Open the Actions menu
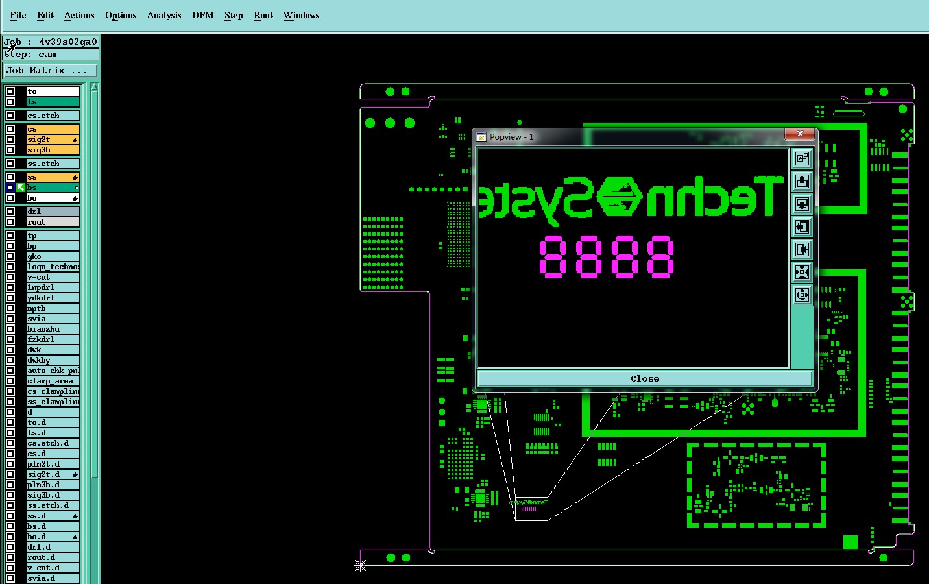The width and height of the screenshot is (929, 584). 79,15
